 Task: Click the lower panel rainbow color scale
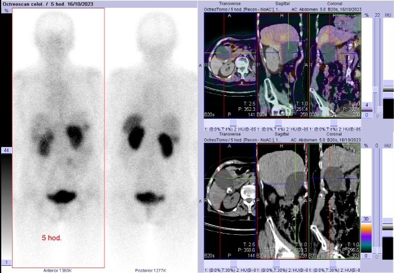tap(366, 237)
